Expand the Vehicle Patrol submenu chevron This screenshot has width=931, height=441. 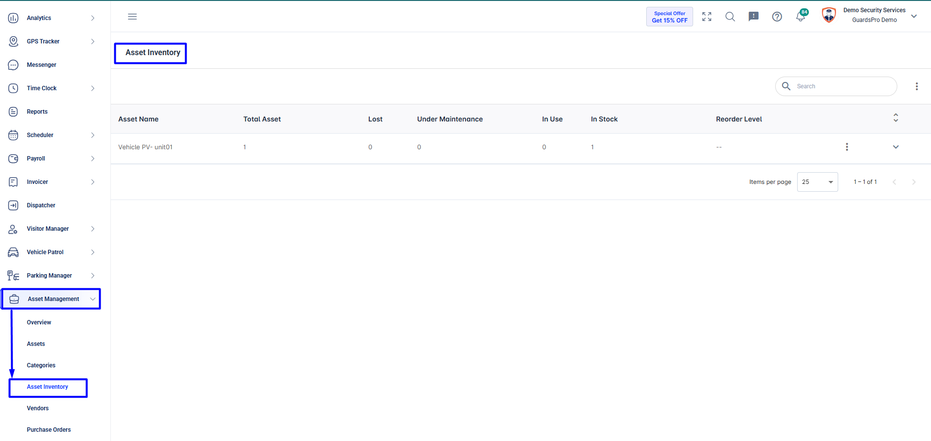[x=93, y=252]
